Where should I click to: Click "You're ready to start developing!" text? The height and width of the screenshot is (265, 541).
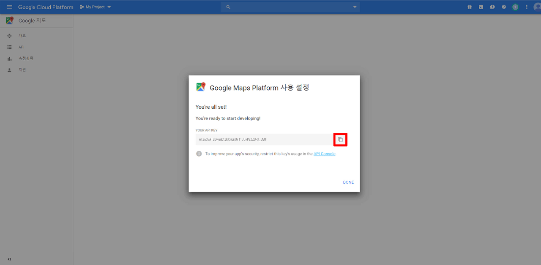228,118
